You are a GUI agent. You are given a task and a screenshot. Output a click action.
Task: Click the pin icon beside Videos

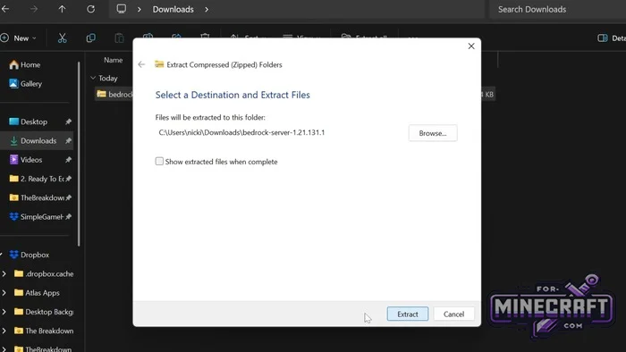click(68, 160)
